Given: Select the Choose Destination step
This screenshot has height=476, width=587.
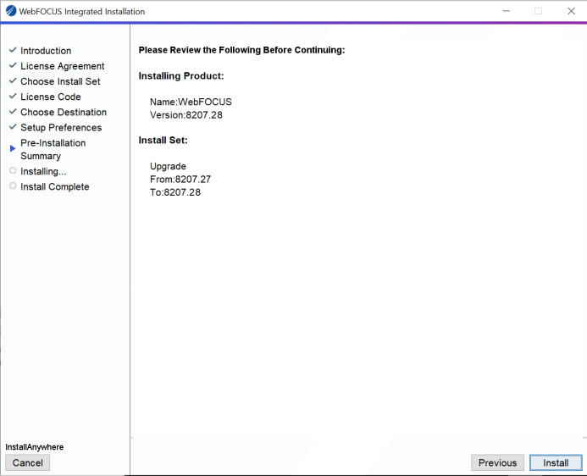Looking at the screenshot, I should pos(64,113).
